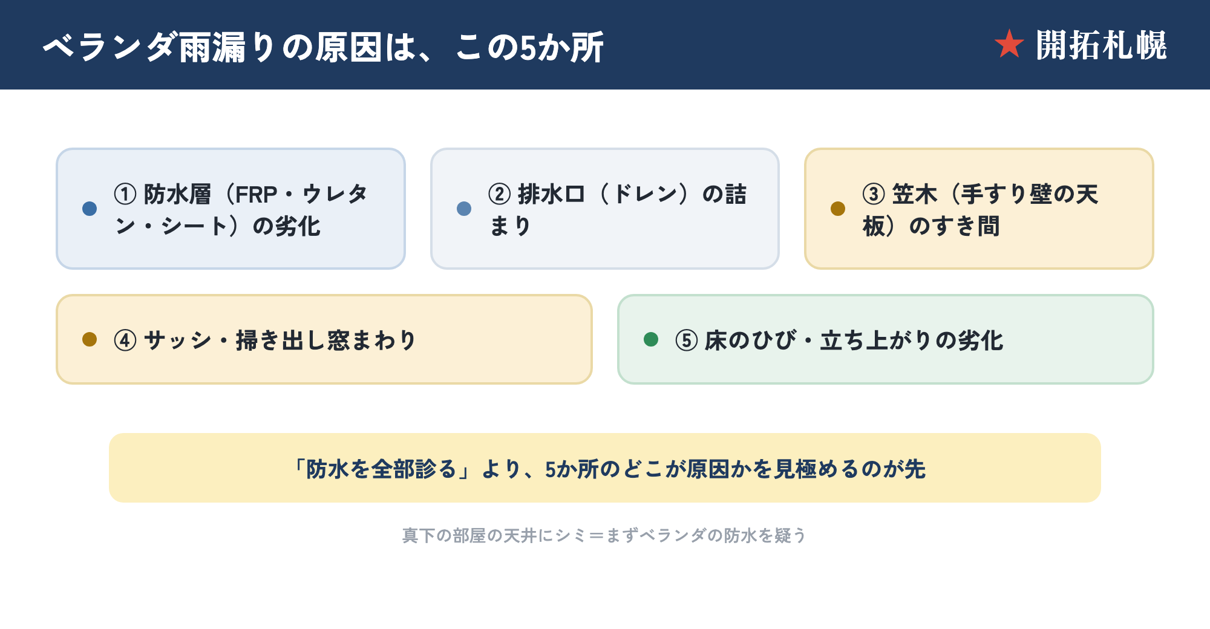This screenshot has height=629, width=1210.
Task: Click the yellow 防水を全部診る banner
Action: (605, 468)
